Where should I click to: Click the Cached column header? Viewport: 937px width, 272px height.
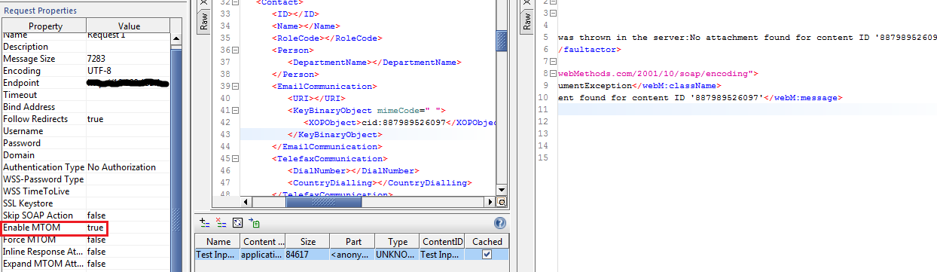tap(487, 241)
